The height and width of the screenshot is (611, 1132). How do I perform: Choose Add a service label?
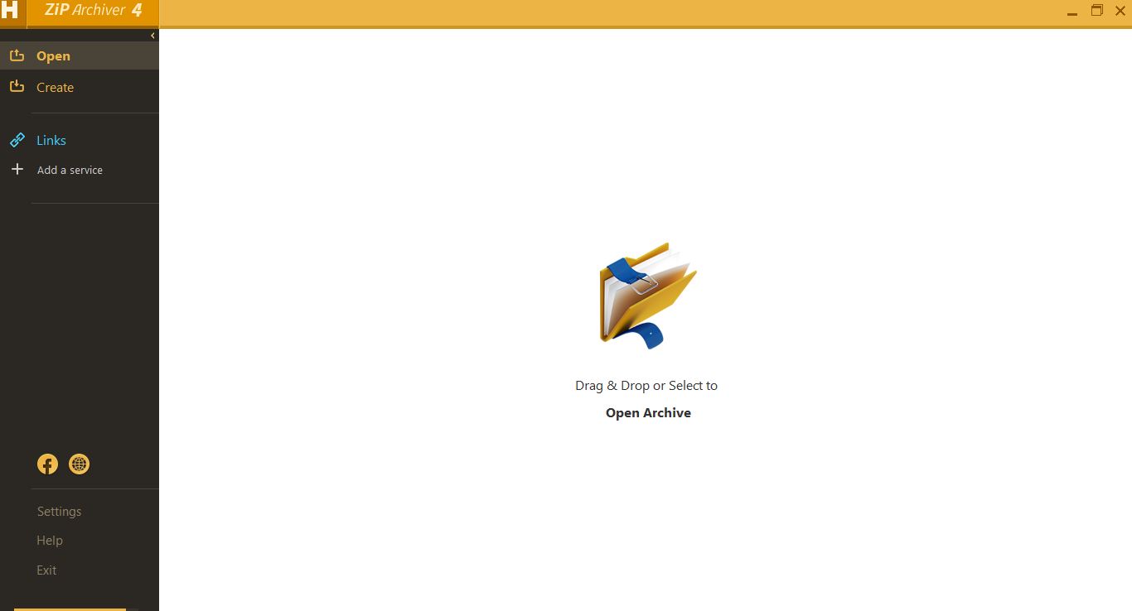click(70, 170)
